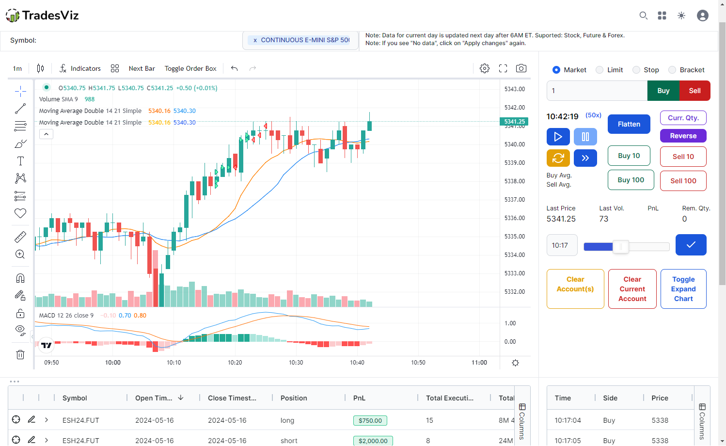Adjust the replay time slider handle
The image size is (726, 446).
(x=621, y=247)
